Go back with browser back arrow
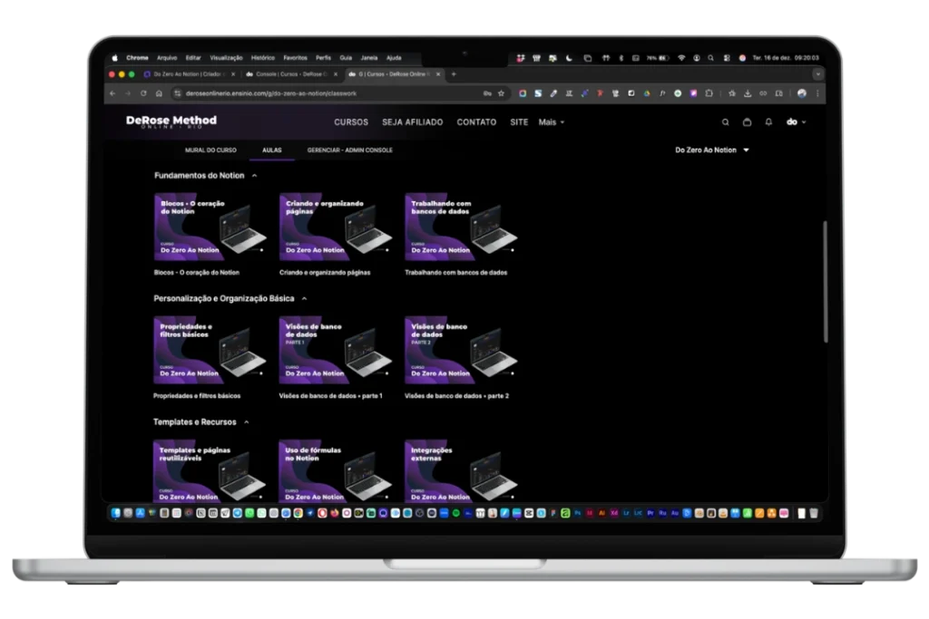Screen dimensions: 929x619 click(112, 93)
